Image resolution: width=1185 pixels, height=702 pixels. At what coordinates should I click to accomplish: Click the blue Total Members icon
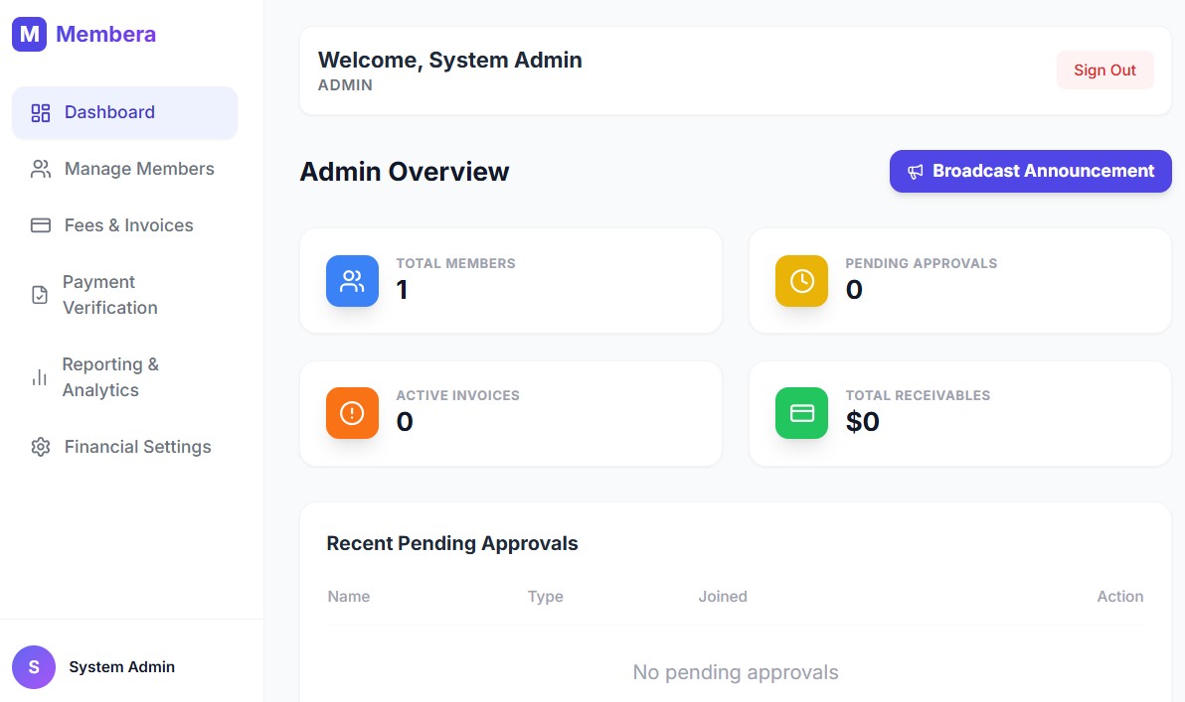click(x=352, y=281)
